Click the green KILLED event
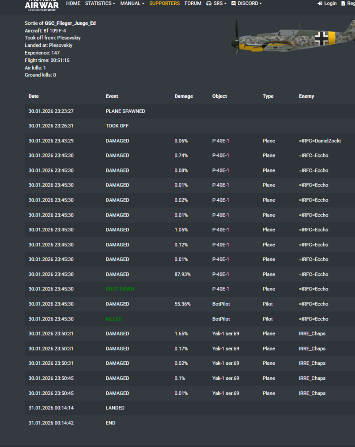The height and width of the screenshot is (447, 355). click(x=113, y=319)
